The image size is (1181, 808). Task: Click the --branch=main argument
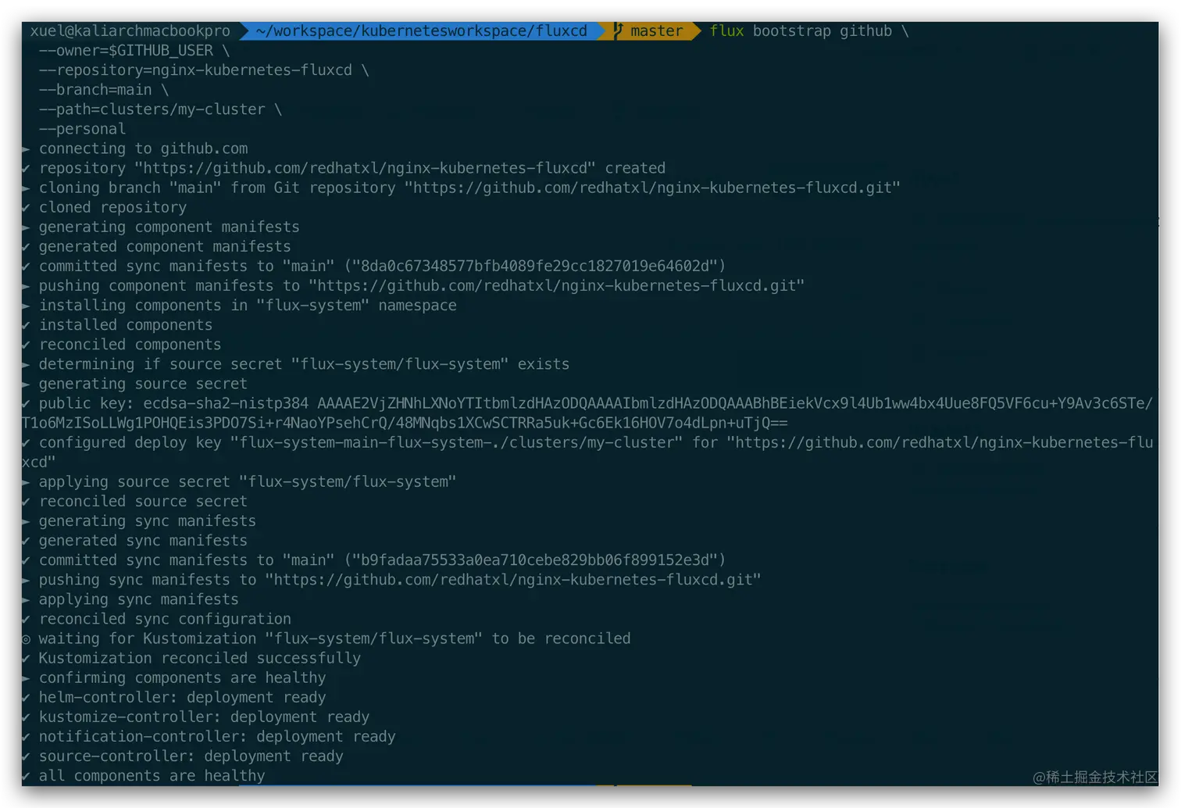point(95,90)
